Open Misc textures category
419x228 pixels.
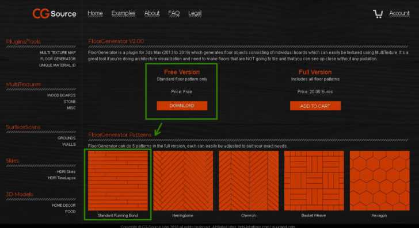tap(71, 108)
